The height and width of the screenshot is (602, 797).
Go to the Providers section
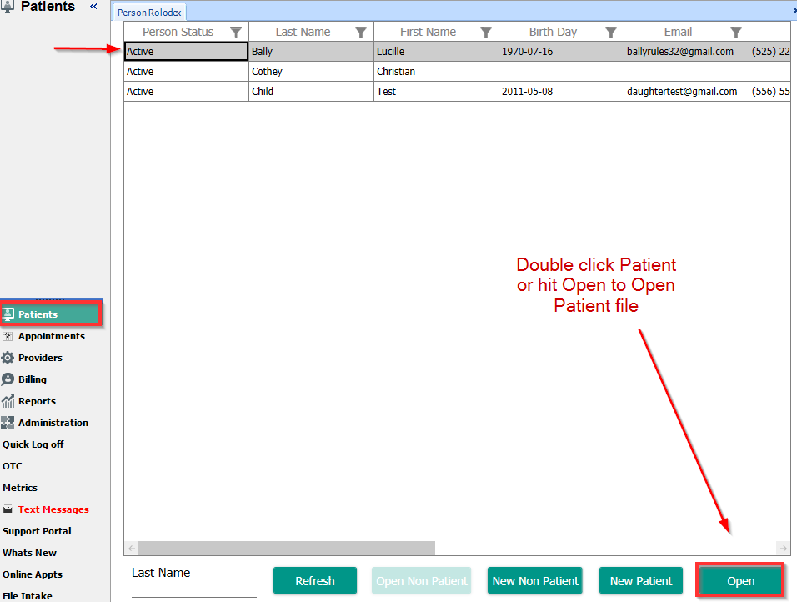pyautogui.click(x=40, y=358)
